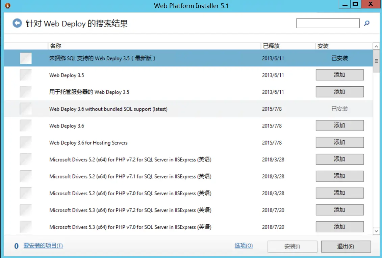This screenshot has height=258, width=382.
Task: Click icon beside 用于托管服务器的 Web Deploy 3.5
Action: click(26, 92)
